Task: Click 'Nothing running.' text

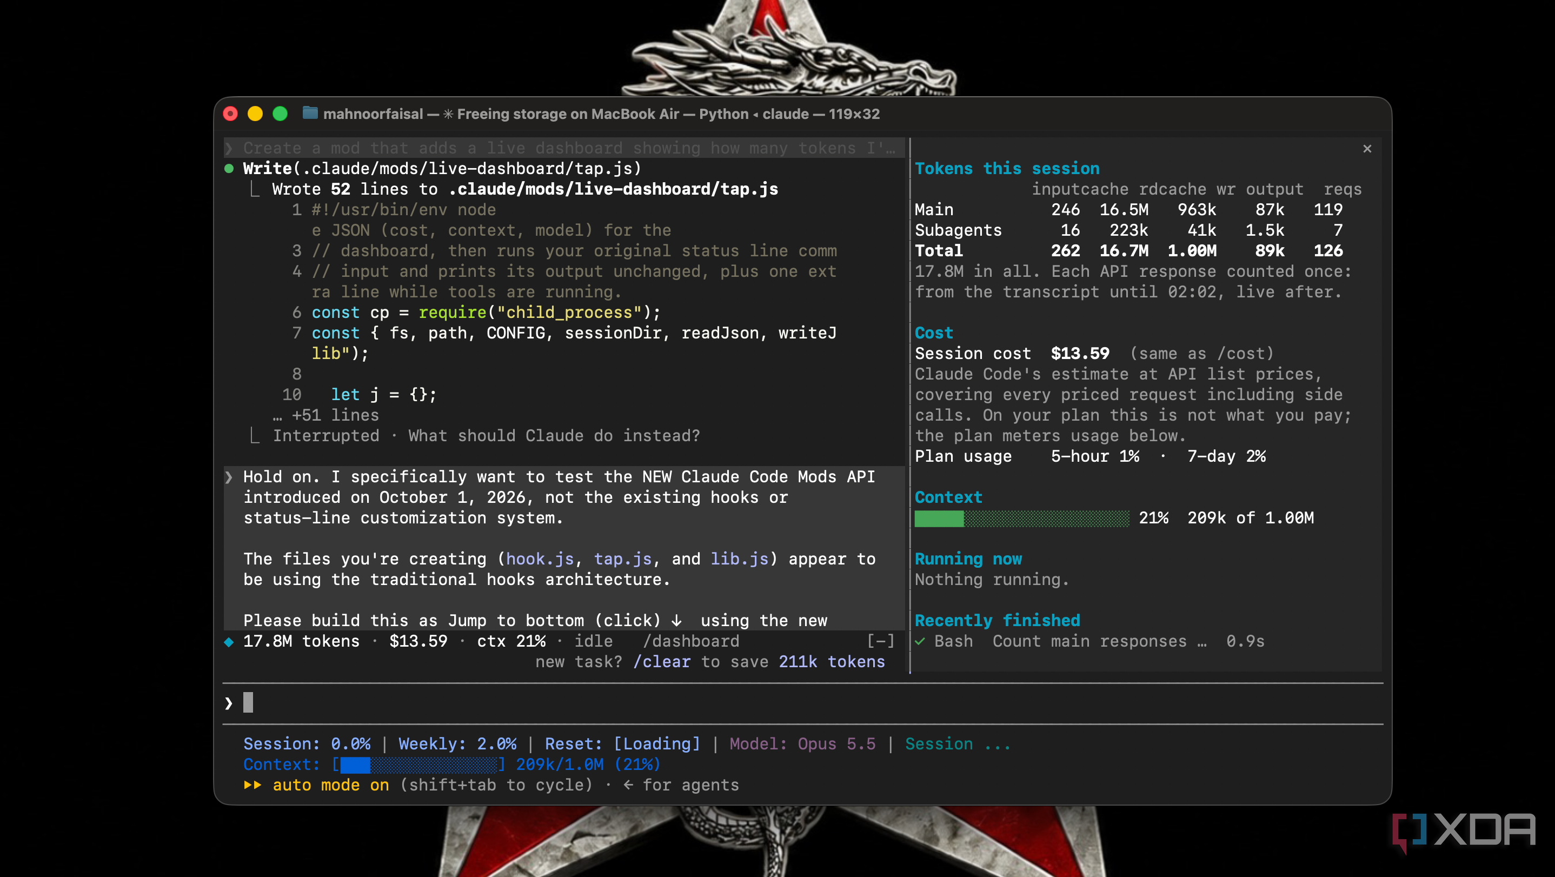Action: tap(992, 579)
